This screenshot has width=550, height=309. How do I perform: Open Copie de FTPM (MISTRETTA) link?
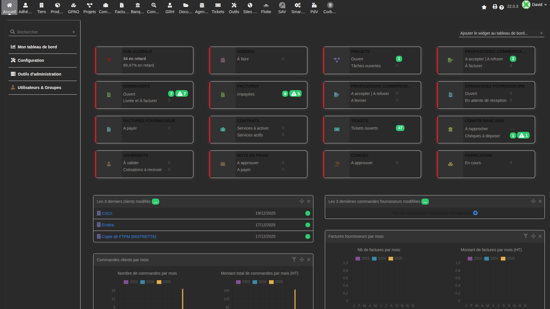129,237
